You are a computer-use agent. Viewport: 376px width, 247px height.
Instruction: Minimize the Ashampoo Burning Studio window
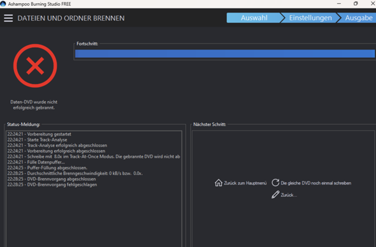339,4
